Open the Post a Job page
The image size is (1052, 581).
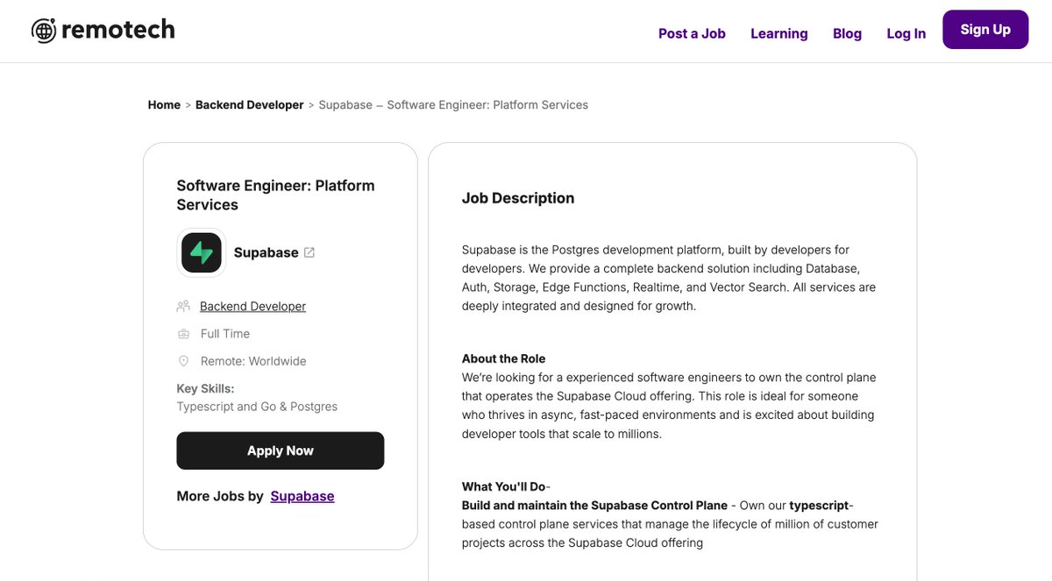point(692,33)
